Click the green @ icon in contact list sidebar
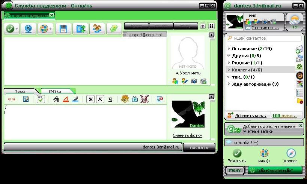Screen dimensions: 307x184 click(x=299, y=67)
